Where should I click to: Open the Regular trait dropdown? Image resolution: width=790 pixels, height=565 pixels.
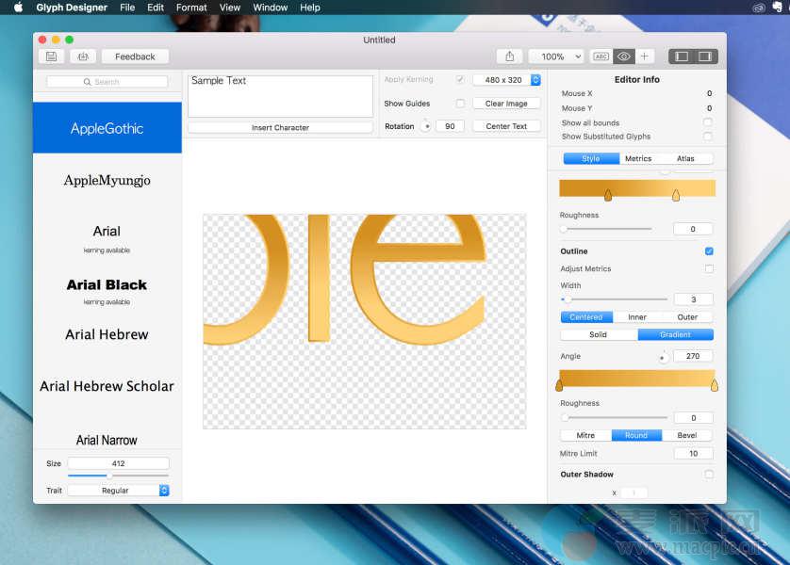(118, 491)
